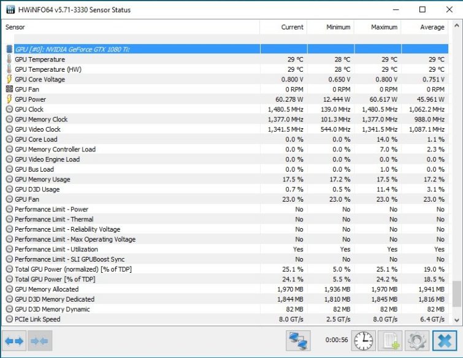Select the GPU D3D Memory Dynamic label
463x358 pixels.
point(52,310)
